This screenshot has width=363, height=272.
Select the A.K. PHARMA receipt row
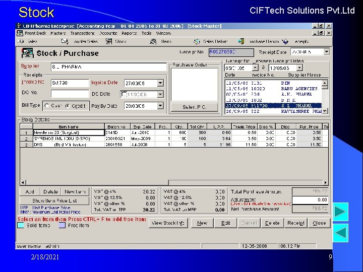pos(273,94)
